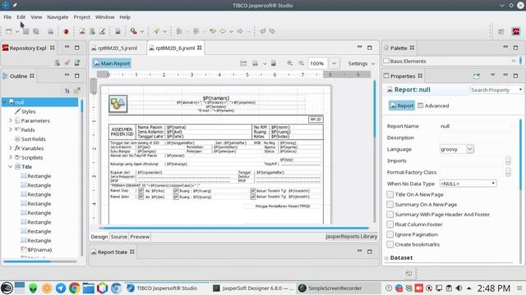
Task: Click the sort icon in Outline toolbar
Action: (x=67, y=90)
